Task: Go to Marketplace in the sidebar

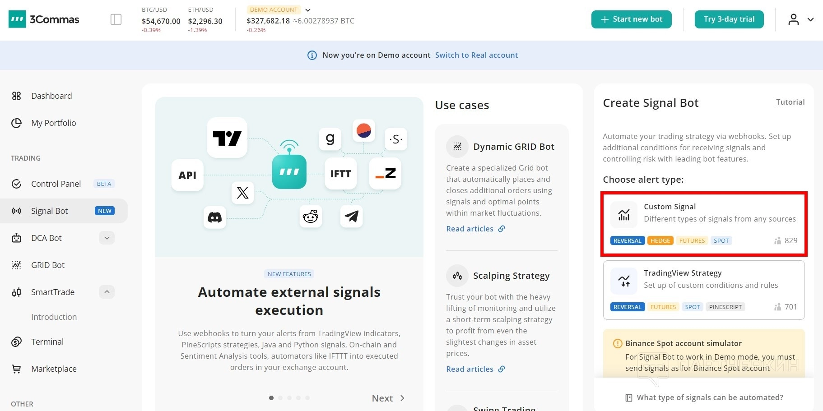Action: tap(54, 369)
